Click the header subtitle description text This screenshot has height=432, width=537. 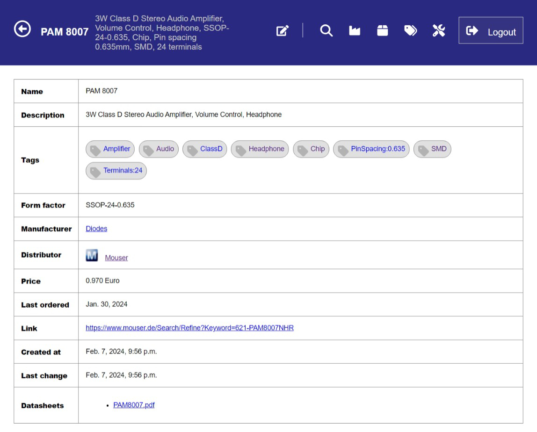[162, 33]
